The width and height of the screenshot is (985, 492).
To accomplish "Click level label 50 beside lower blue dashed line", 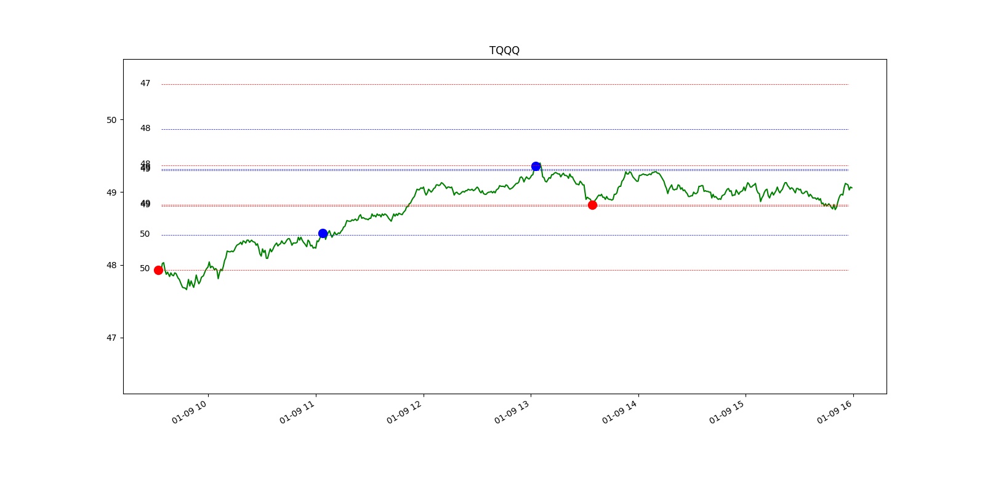I will coord(145,234).
